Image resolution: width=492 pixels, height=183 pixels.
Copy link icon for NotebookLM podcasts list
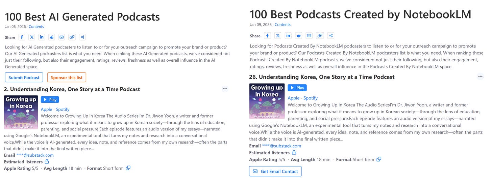pos(320,35)
